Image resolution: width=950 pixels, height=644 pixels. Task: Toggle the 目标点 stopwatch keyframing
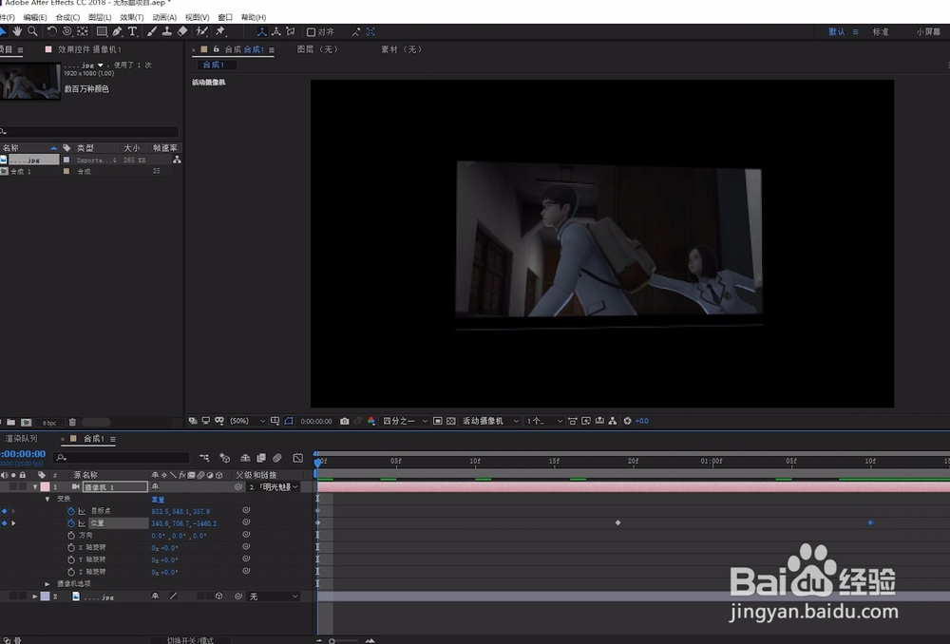71,511
